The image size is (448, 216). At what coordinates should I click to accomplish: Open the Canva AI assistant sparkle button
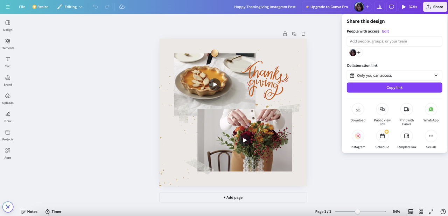(8, 207)
